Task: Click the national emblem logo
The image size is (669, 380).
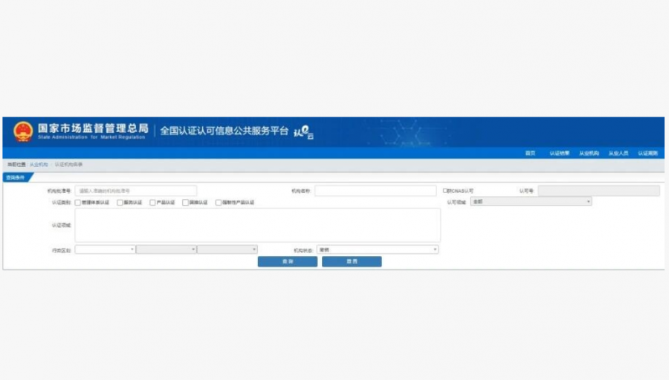Action: (x=23, y=131)
